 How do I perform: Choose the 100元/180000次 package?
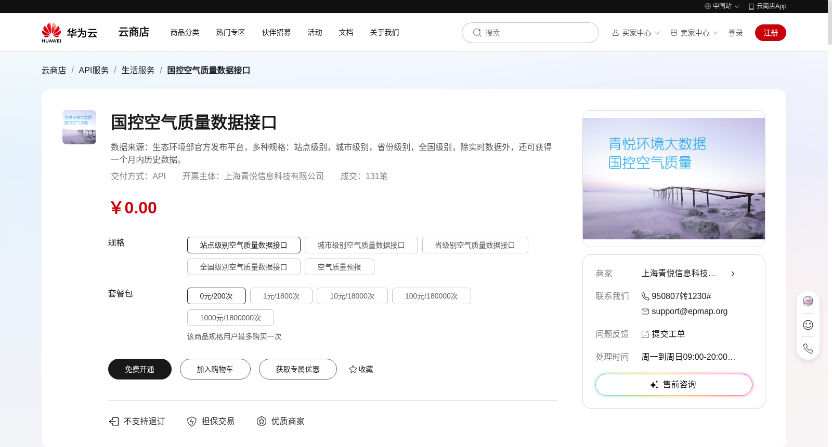coord(432,296)
